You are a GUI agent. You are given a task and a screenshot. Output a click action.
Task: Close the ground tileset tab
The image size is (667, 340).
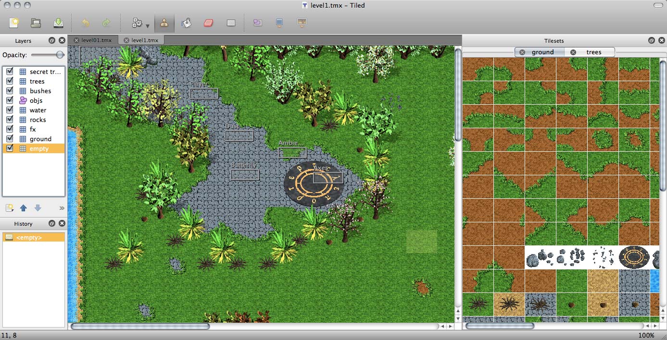click(x=522, y=52)
